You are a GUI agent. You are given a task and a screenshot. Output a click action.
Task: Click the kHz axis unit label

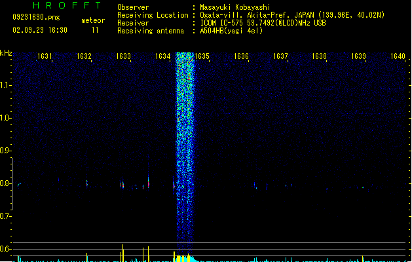6,53
